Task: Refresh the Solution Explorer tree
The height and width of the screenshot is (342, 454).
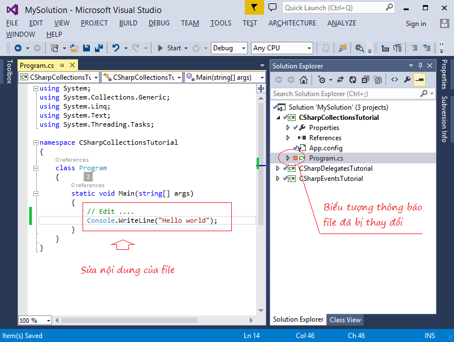Action: [353, 80]
